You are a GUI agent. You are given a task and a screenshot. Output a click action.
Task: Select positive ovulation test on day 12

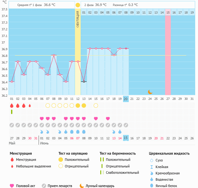click(x=78, y=106)
